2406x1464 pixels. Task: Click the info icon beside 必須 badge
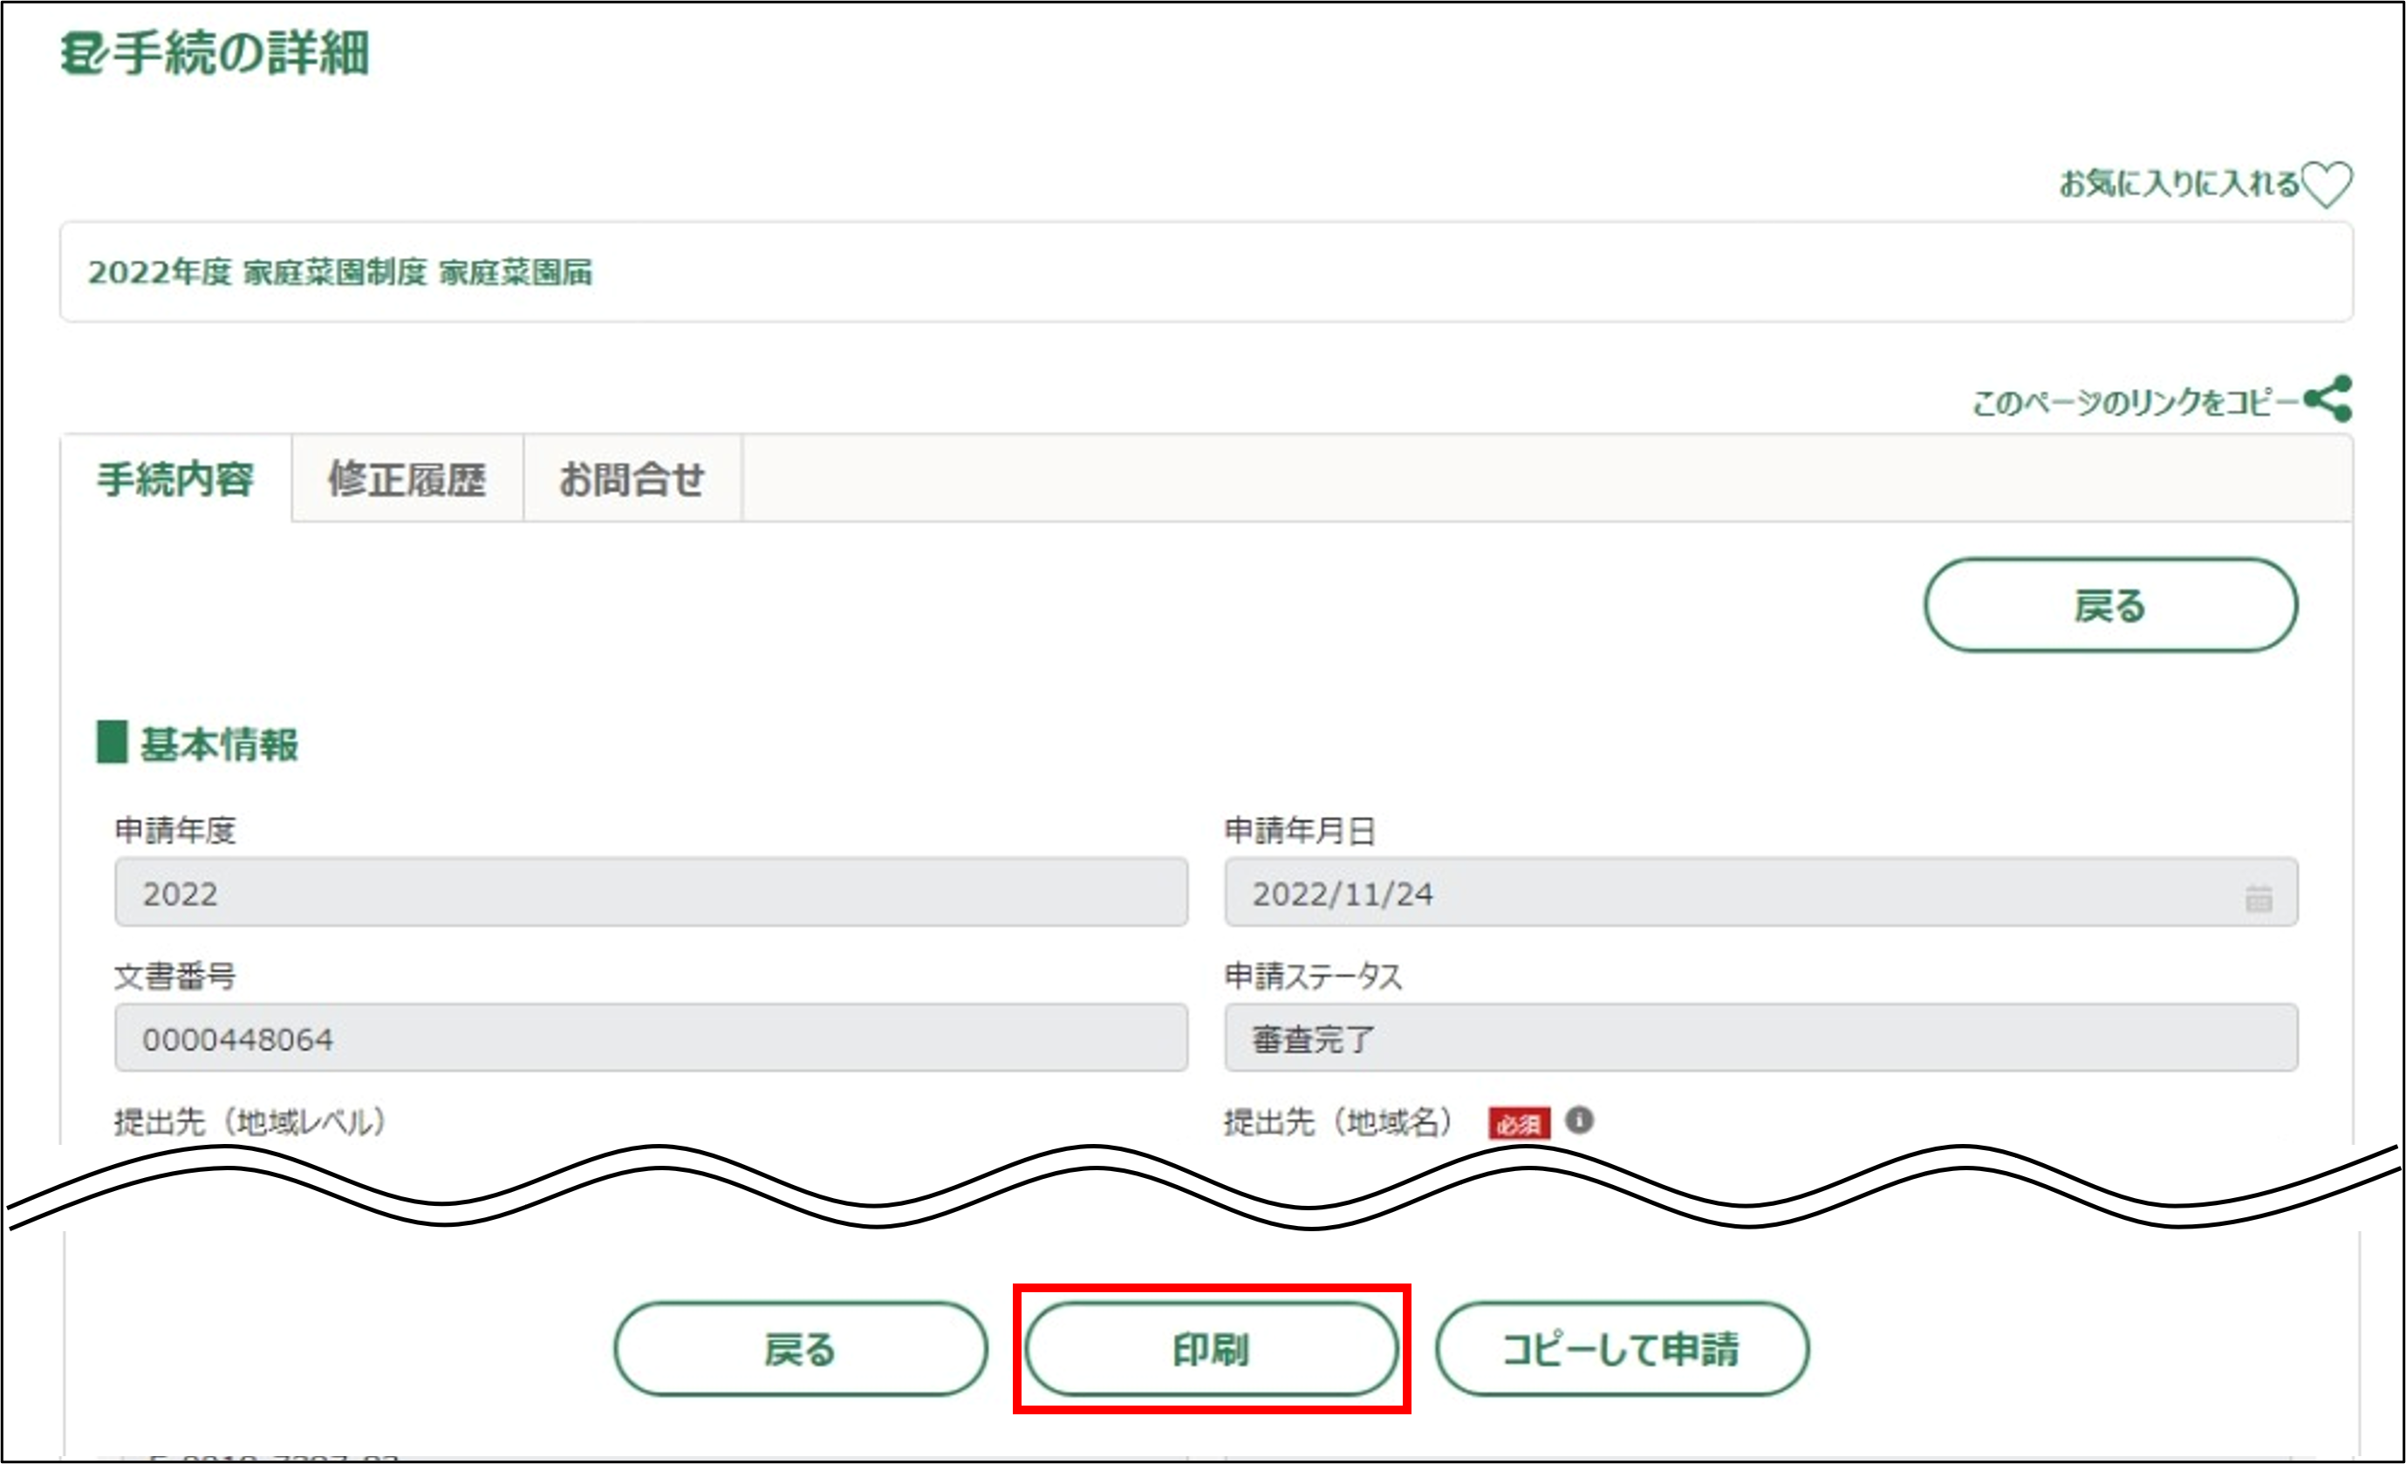click(1579, 1120)
